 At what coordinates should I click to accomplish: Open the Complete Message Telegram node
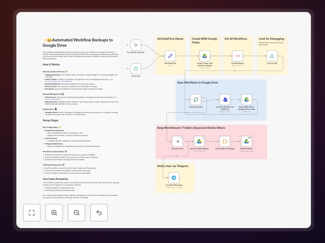coord(174,178)
